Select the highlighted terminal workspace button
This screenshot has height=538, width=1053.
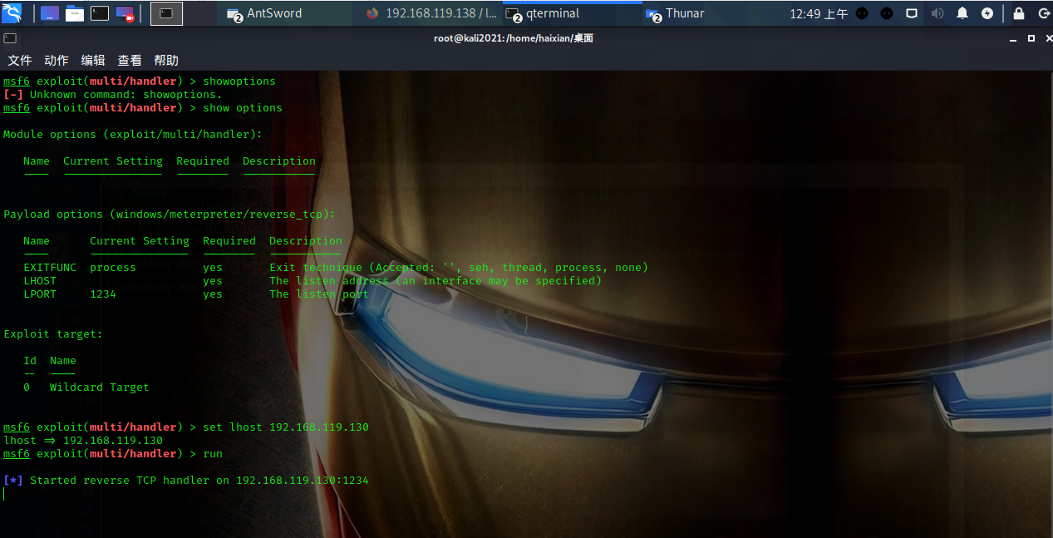[x=166, y=13]
